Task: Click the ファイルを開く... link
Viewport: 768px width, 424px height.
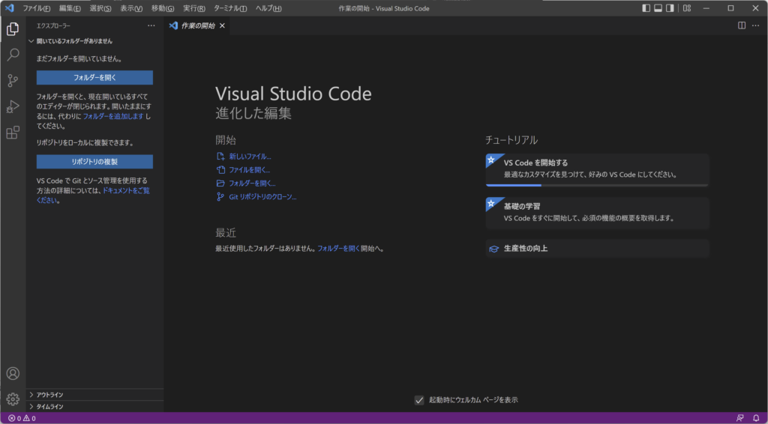Action: [x=250, y=170]
